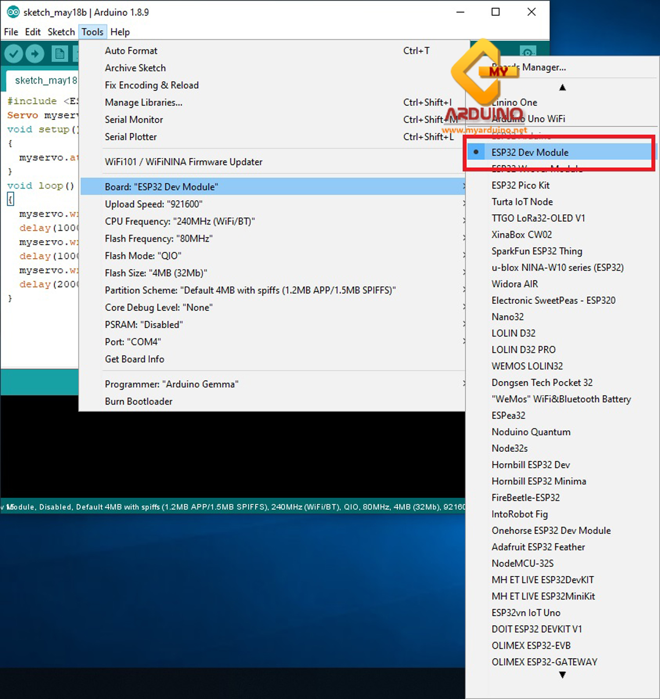Expand the Upload Speed submenu
Viewport: 660px width, 699px height.
point(153,204)
